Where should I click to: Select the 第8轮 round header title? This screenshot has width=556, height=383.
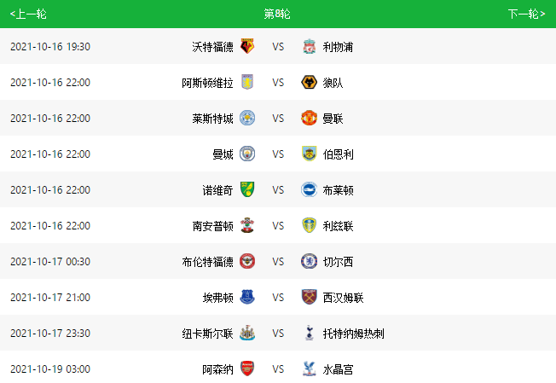277,14
